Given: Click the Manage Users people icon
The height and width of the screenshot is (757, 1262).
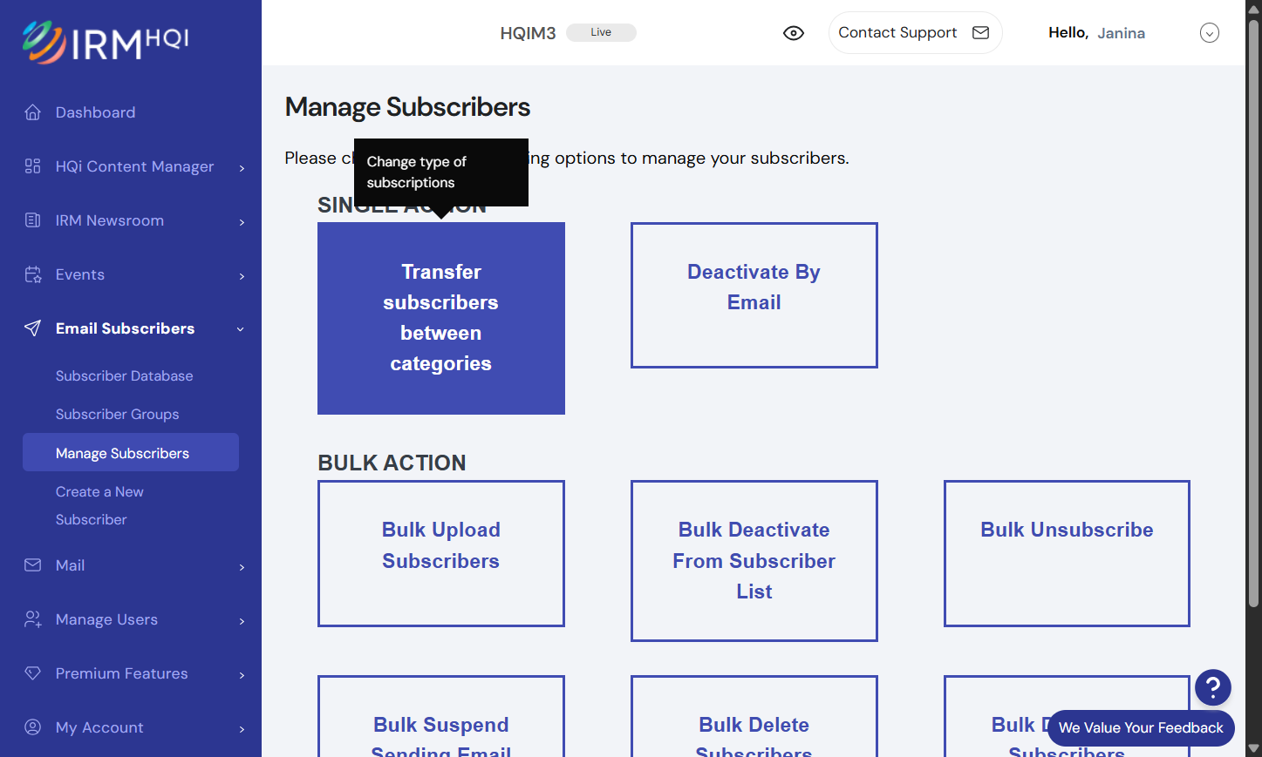Looking at the screenshot, I should coord(33,619).
